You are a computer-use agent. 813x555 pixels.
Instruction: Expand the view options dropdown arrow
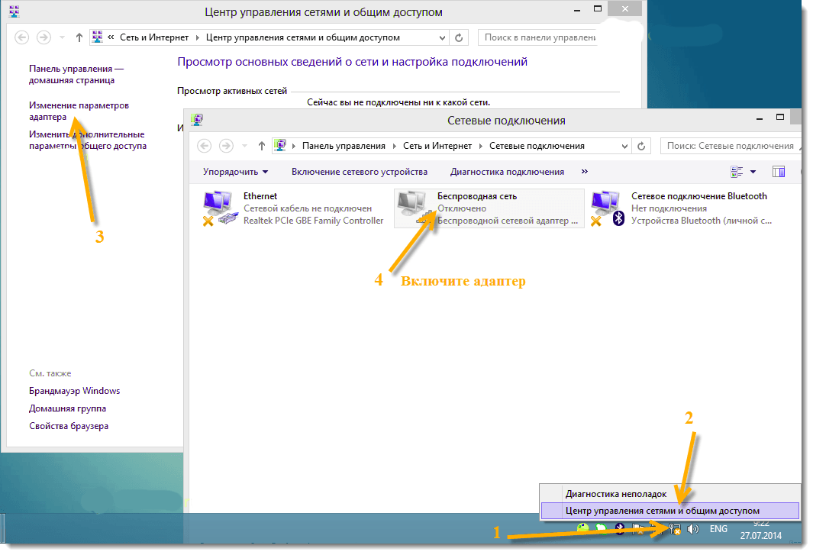753,172
